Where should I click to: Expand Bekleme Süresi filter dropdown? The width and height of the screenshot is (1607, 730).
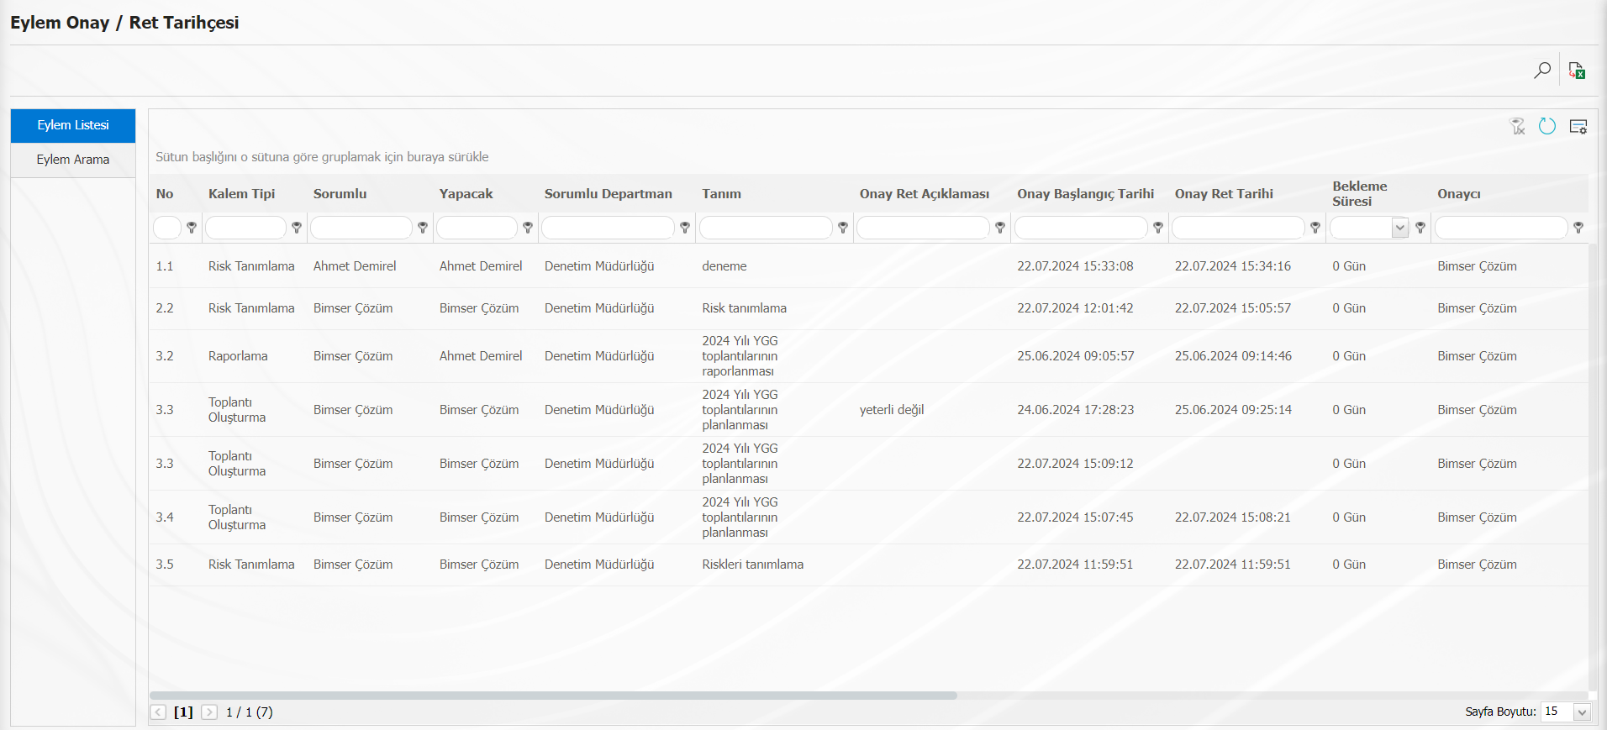(1400, 228)
